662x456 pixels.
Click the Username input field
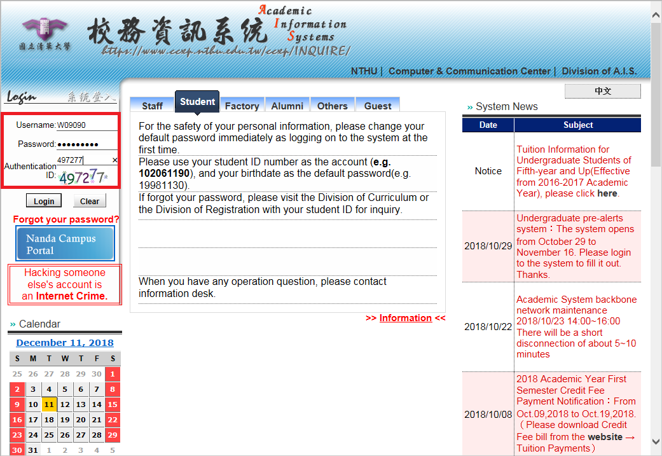[86, 125]
